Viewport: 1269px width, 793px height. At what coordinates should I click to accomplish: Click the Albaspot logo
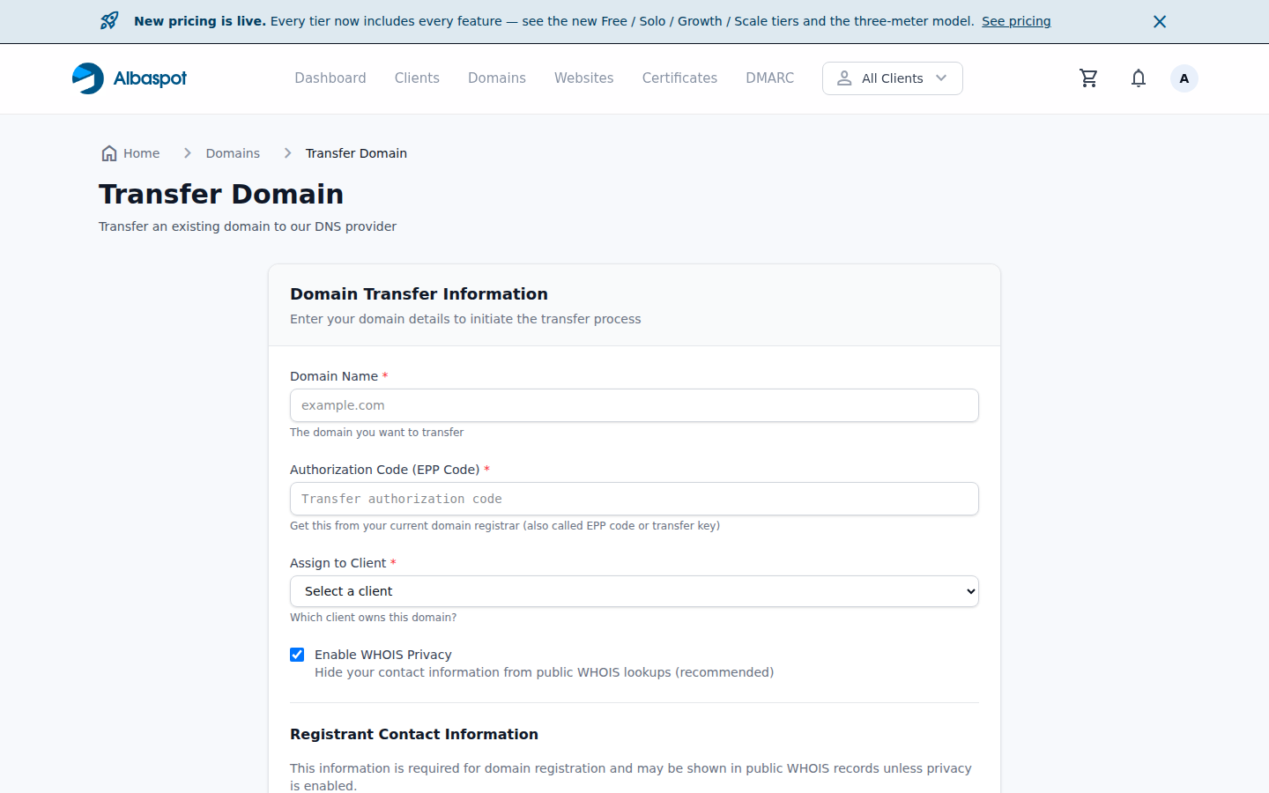(130, 78)
